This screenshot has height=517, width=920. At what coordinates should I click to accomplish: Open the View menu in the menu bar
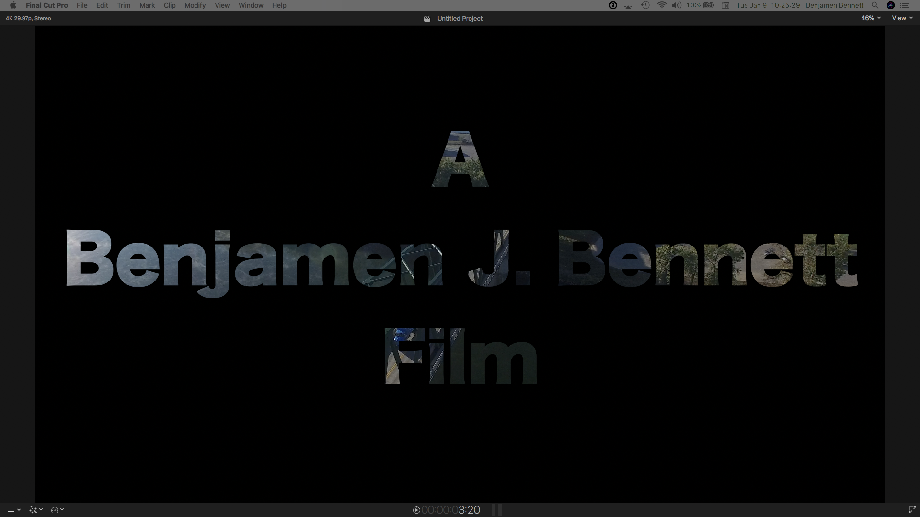[222, 5]
